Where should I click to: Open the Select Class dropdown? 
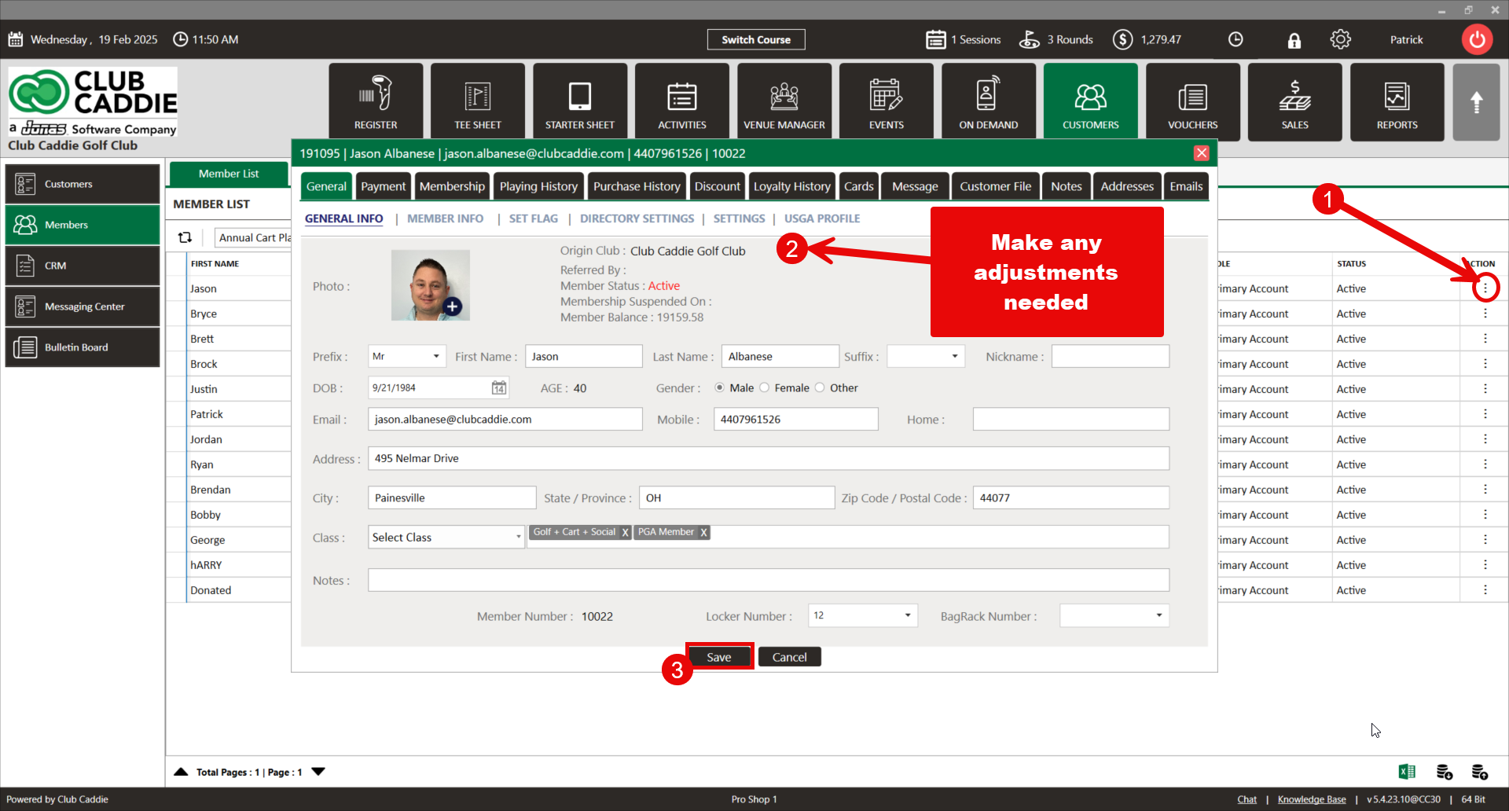point(446,537)
